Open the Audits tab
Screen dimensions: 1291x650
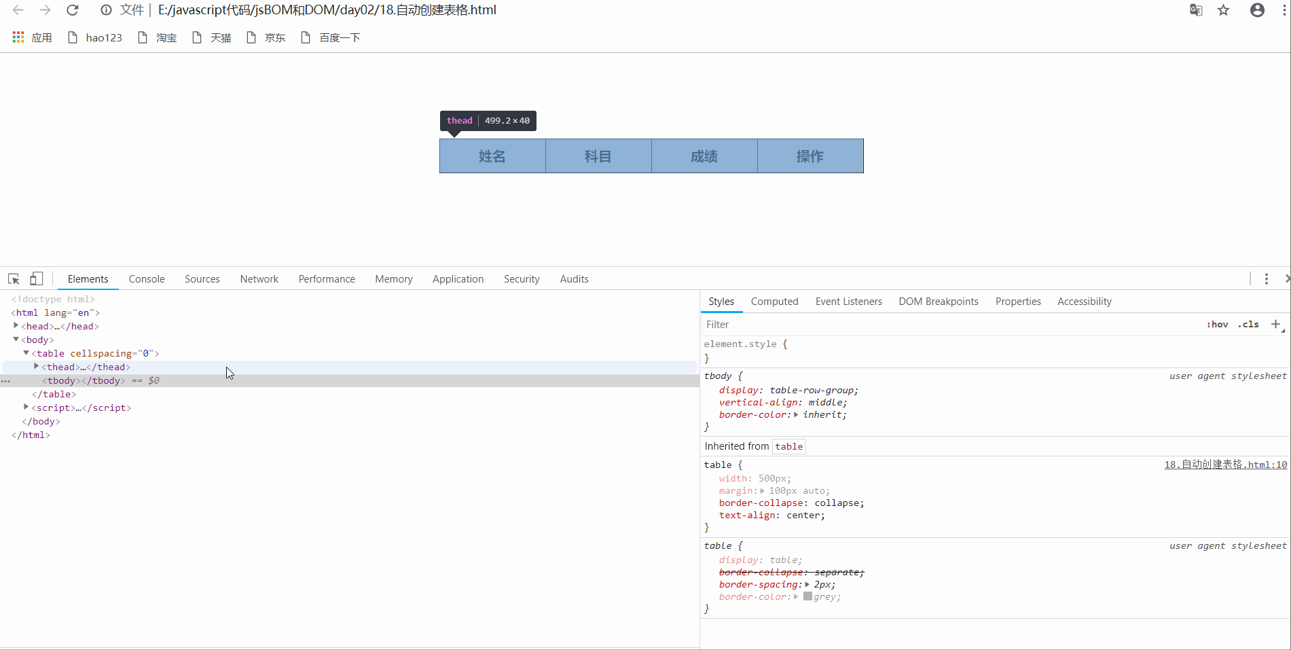pyautogui.click(x=575, y=279)
